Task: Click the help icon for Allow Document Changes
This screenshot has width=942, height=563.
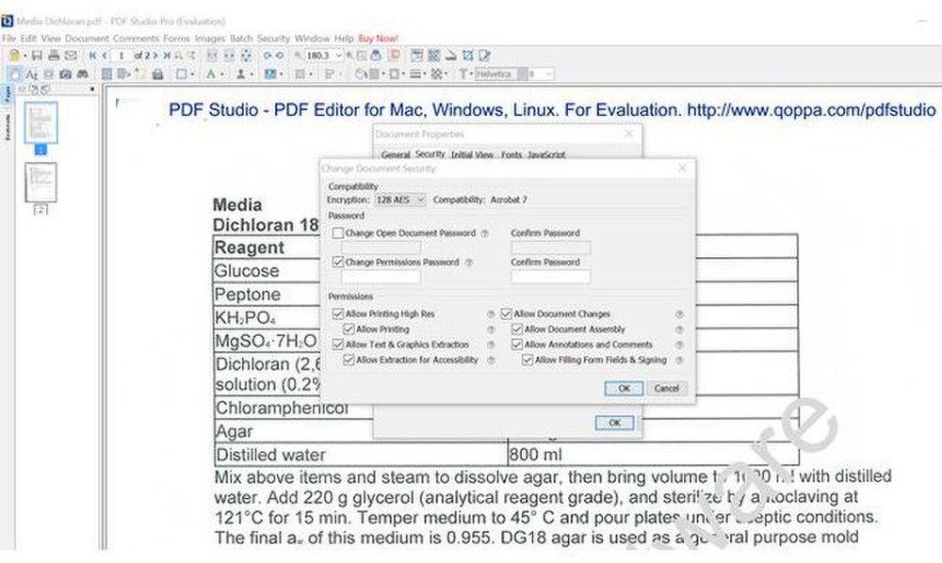Action: coord(679,314)
